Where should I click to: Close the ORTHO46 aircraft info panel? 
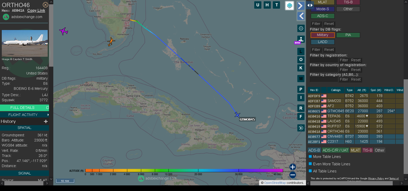(45, 5)
